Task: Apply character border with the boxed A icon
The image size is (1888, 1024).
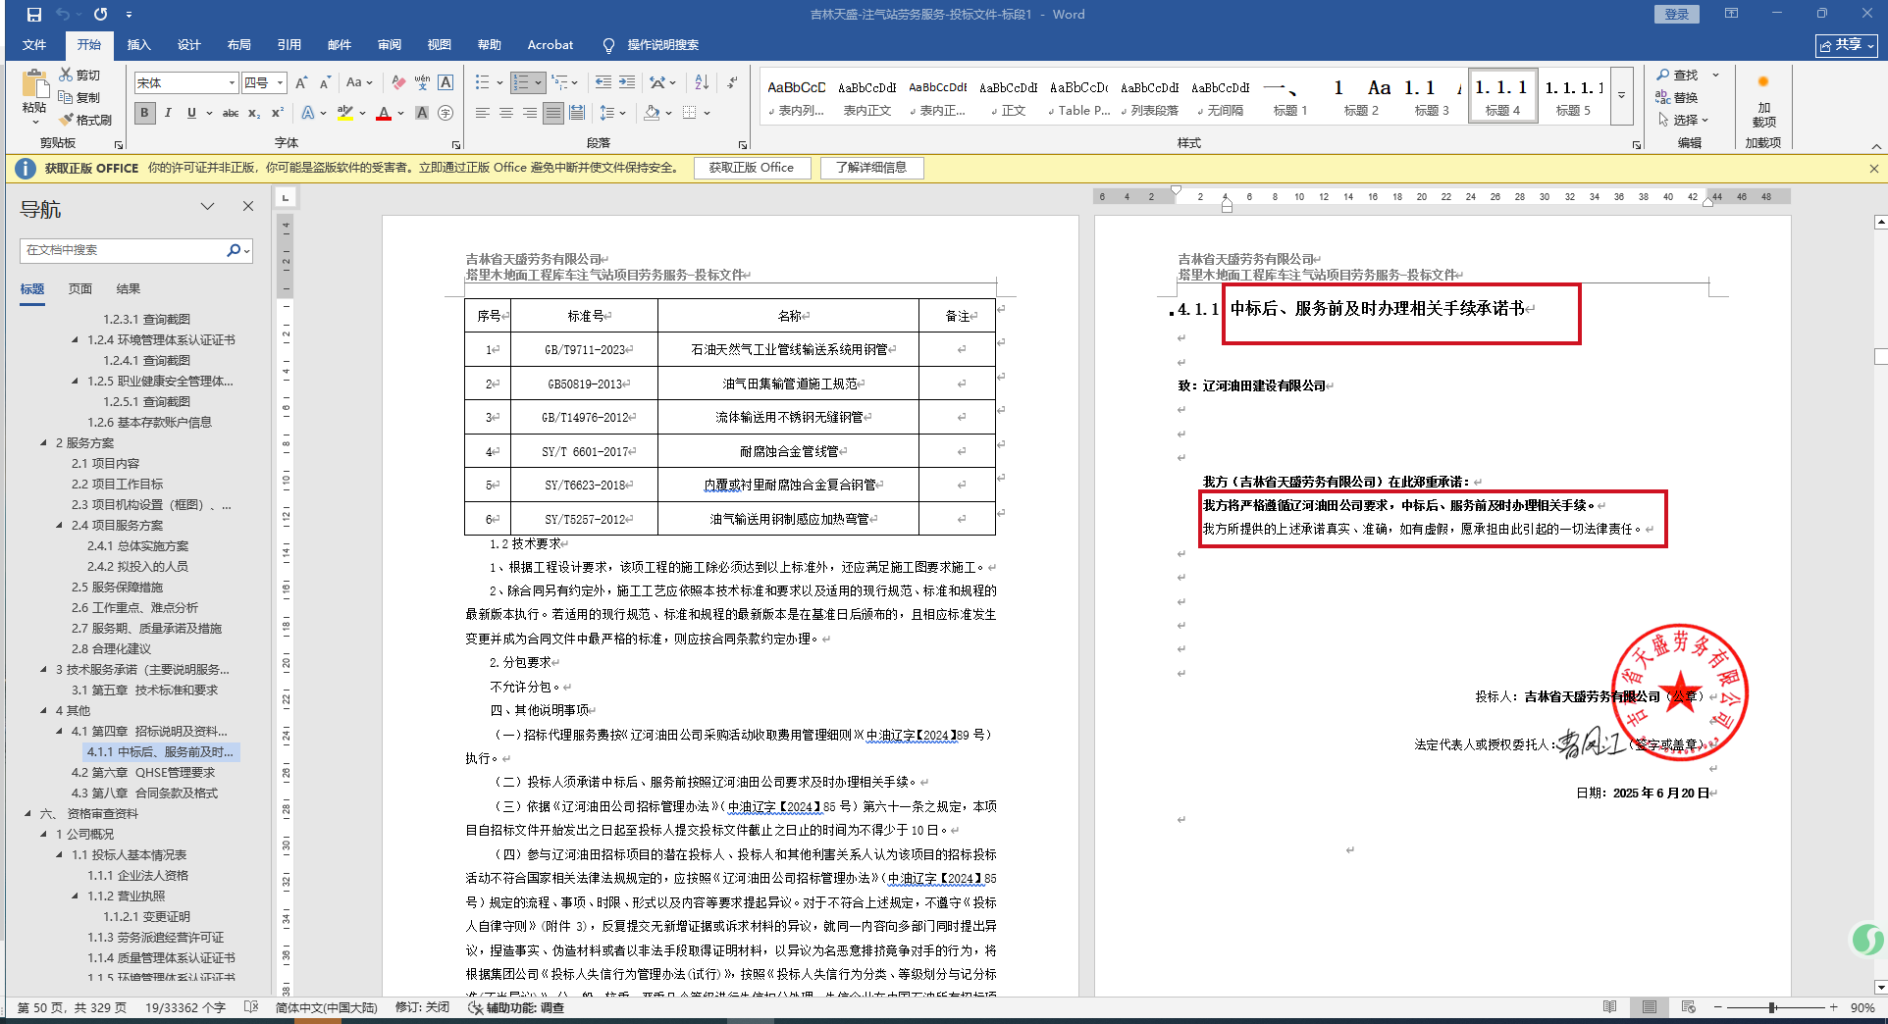Action: pyautogui.click(x=446, y=83)
